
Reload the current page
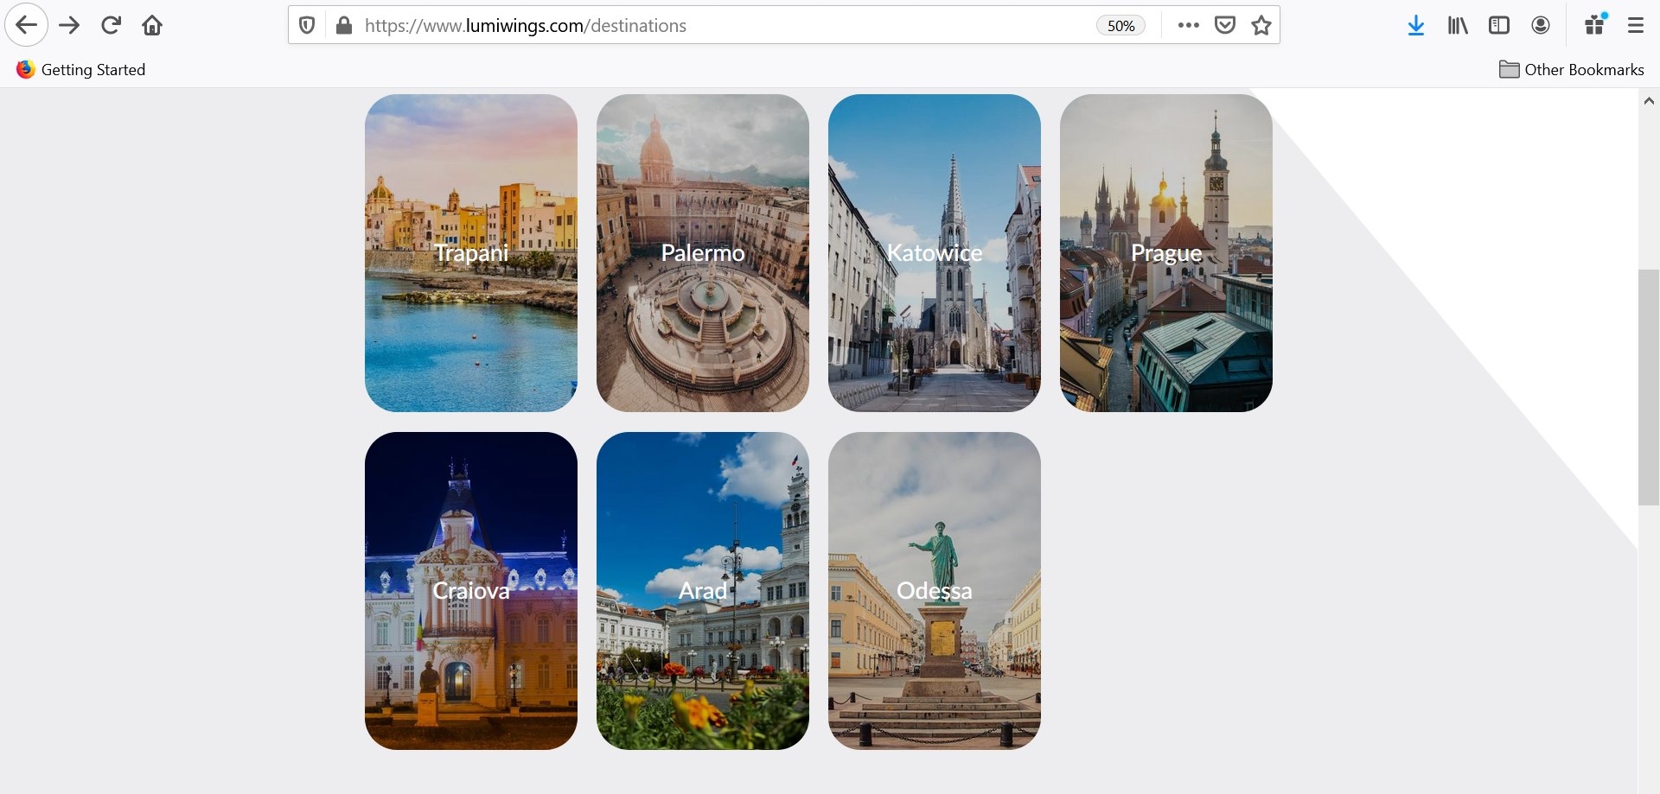(111, 25)
